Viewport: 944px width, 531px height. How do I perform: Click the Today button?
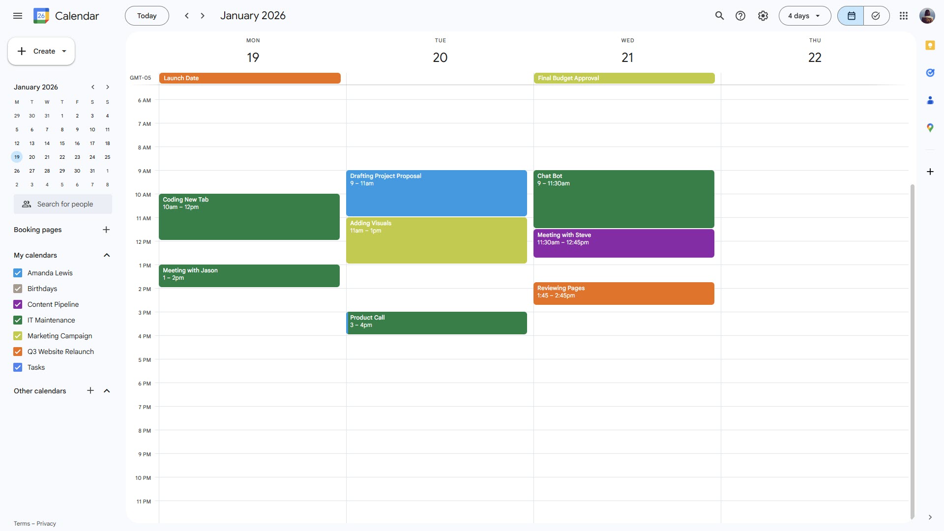(x=147, y=15)
